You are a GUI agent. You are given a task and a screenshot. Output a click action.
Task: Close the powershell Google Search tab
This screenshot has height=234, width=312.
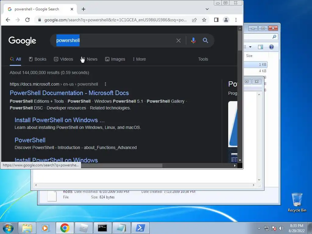point(72,9)
